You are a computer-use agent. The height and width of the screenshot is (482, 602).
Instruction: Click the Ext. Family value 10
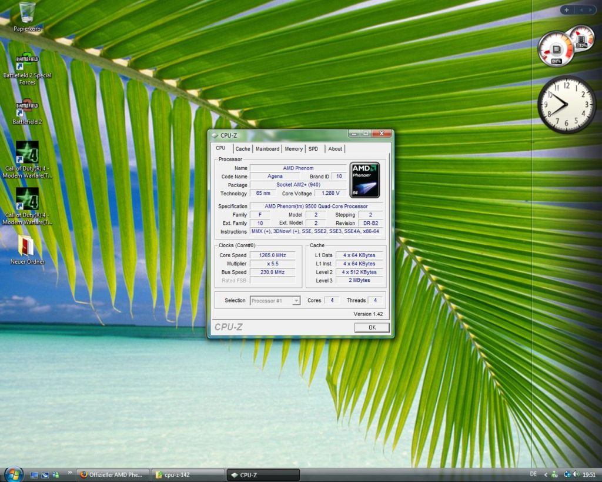pos(260,223)
